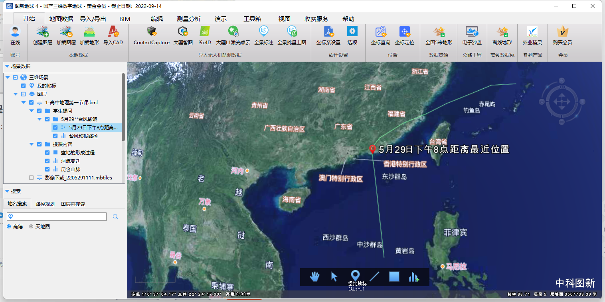Open 大疆L1激光点云 import
This screenshot has height=302, width=605.
point(233,32)
